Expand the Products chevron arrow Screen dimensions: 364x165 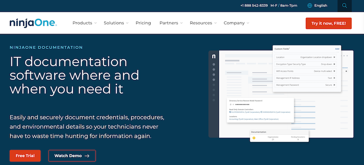coord(96,23)
